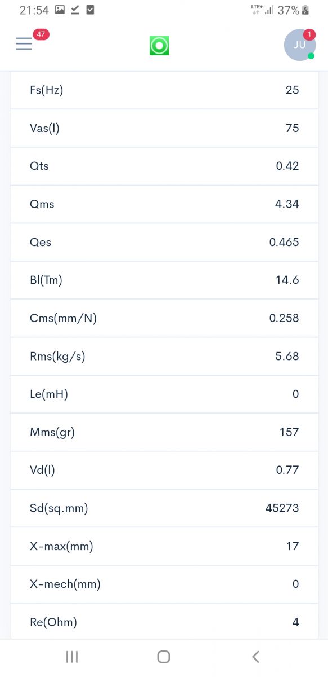Viewport: 328px width, 677px height.
Task: Tap the Qts value 0.42
Action: coord(287,166)
